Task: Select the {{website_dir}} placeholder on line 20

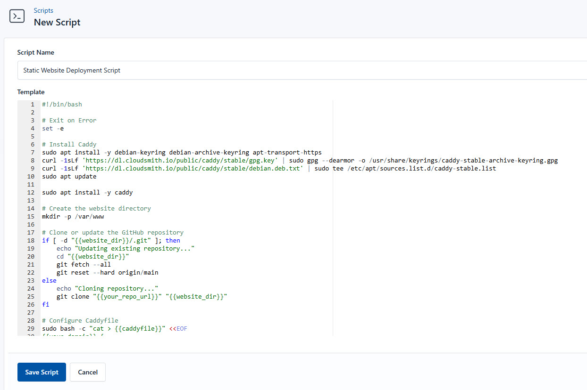Action: (99, 256)
